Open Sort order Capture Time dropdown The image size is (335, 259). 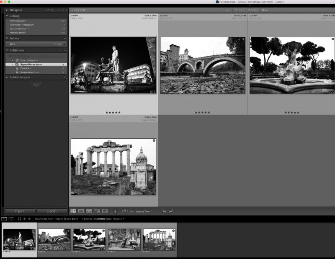point(144,211)
